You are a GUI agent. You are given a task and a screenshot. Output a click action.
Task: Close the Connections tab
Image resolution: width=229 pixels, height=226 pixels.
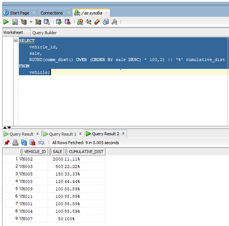(69, 13)
